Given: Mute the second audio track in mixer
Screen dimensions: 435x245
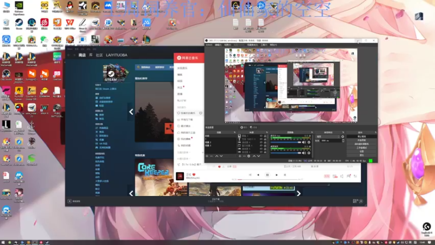Looking at the screenshot, I should (304, 153).
